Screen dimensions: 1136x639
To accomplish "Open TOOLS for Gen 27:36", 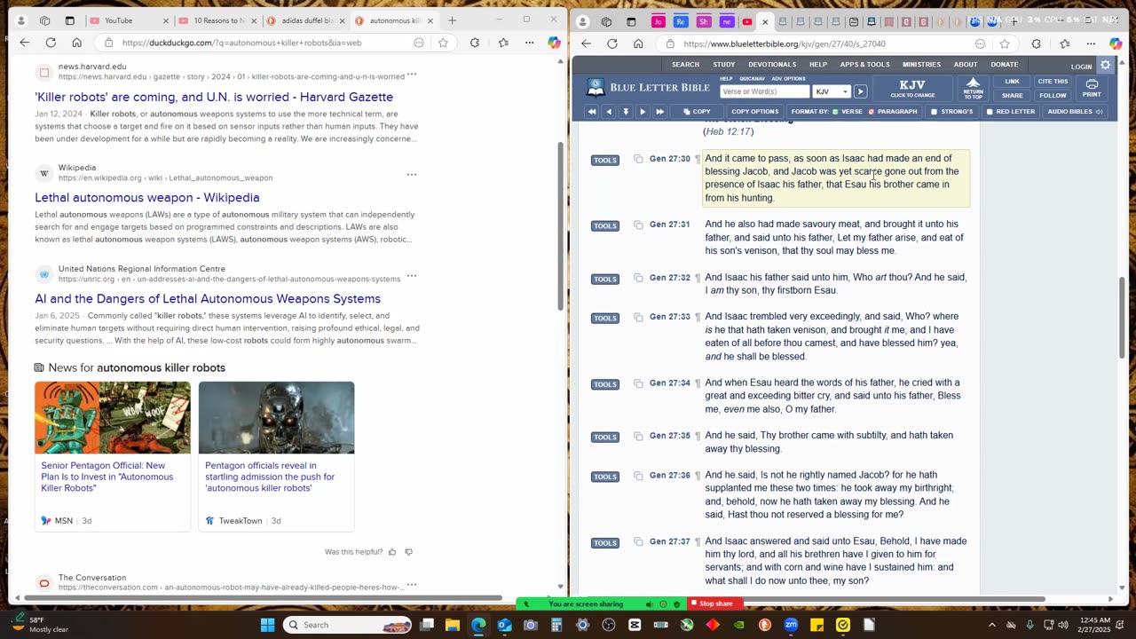I will click(604, 477).
